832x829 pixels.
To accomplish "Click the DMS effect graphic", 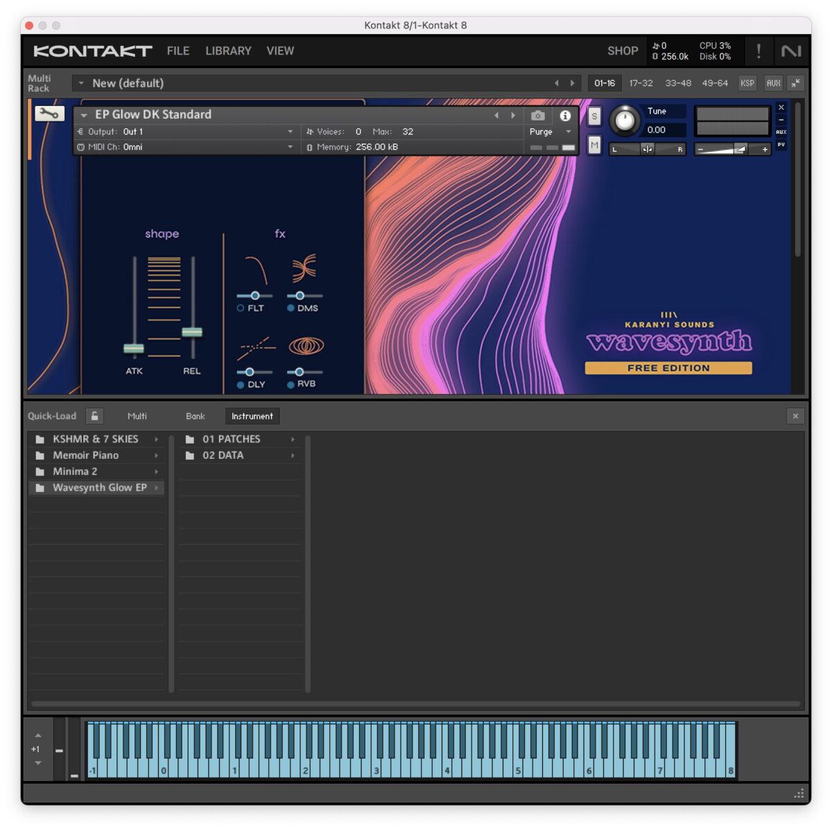I will (304, 268).
